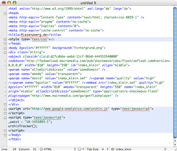Click the language icon beside HTML
Screen dimensions: 177x151
click(41, 149)
